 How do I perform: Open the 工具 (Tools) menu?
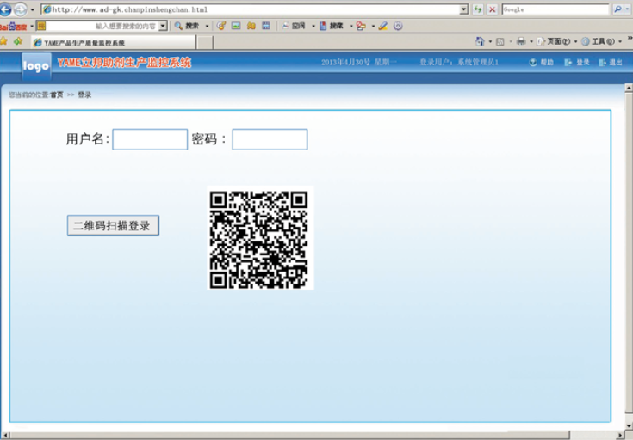(601, 41)
